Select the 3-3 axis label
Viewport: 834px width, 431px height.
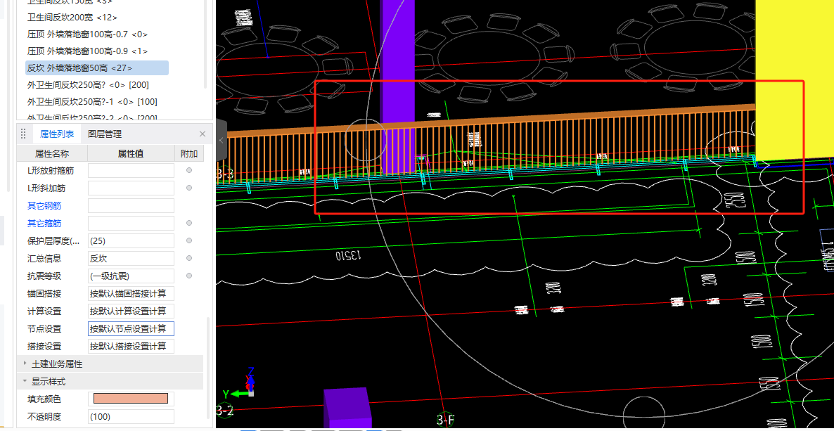coord(224,173)
